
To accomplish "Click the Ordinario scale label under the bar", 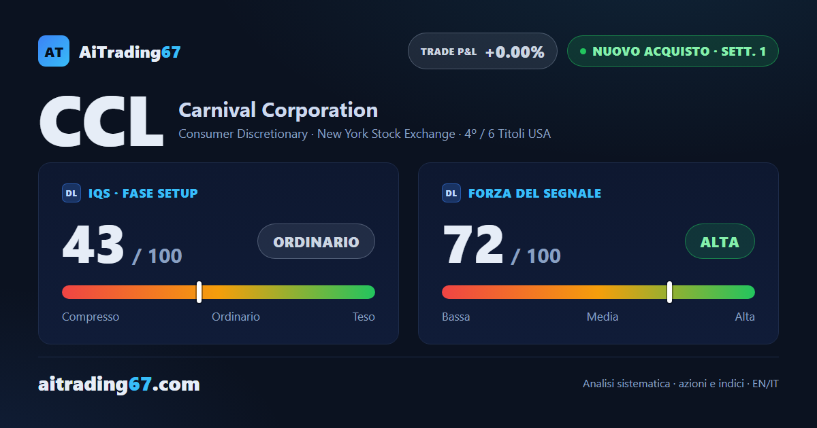I will [x=236, y=317].
